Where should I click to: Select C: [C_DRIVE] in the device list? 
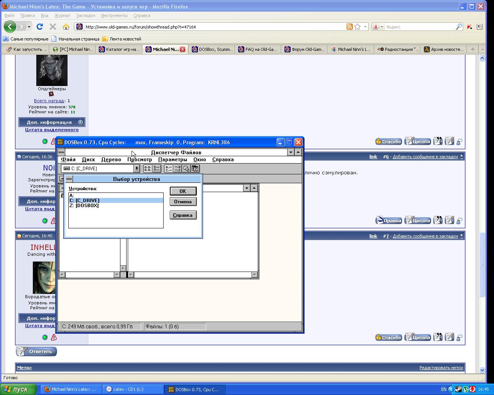(116, 201)
